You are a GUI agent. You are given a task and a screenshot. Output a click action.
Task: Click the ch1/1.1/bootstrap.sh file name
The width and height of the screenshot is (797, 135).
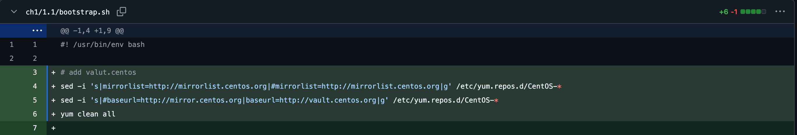pyautogui.click(x=68, y=12)
